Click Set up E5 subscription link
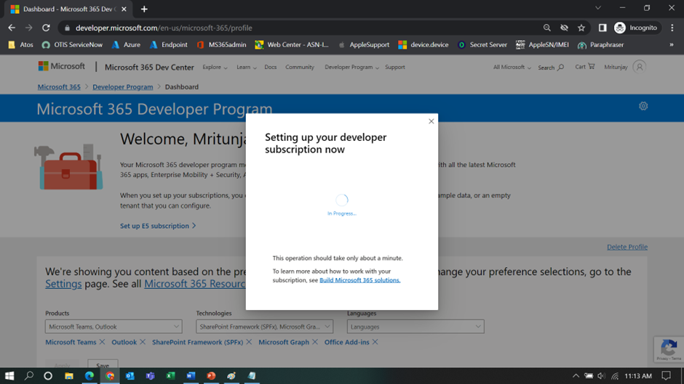The height and width of the screenshot is (384, 684). [x=158, y=226]
